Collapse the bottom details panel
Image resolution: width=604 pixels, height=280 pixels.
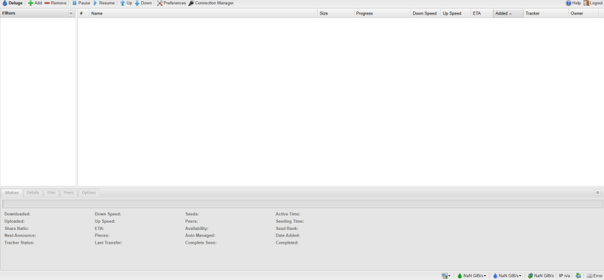(x=598, y=192)
